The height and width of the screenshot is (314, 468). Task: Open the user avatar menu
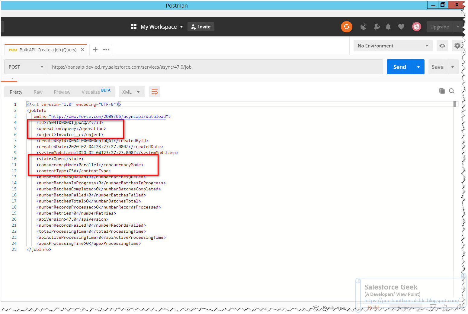click(x=416, y=27)
